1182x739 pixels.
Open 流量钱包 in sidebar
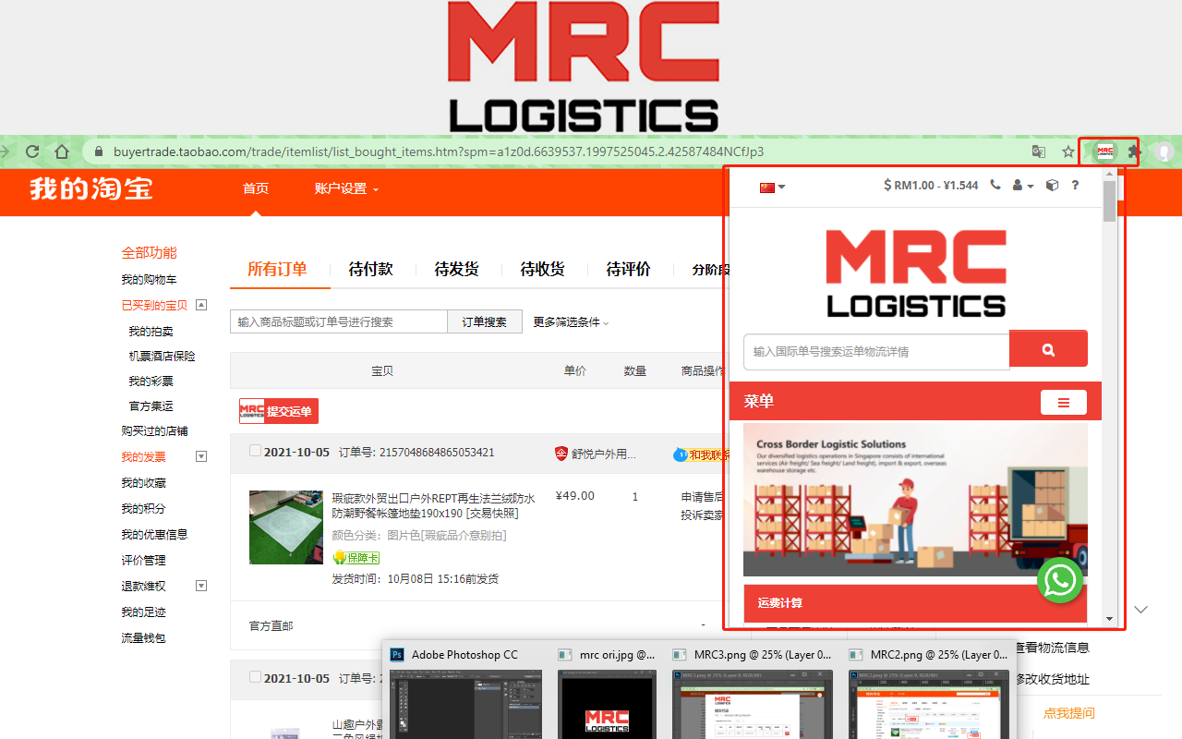coord(143,637)
